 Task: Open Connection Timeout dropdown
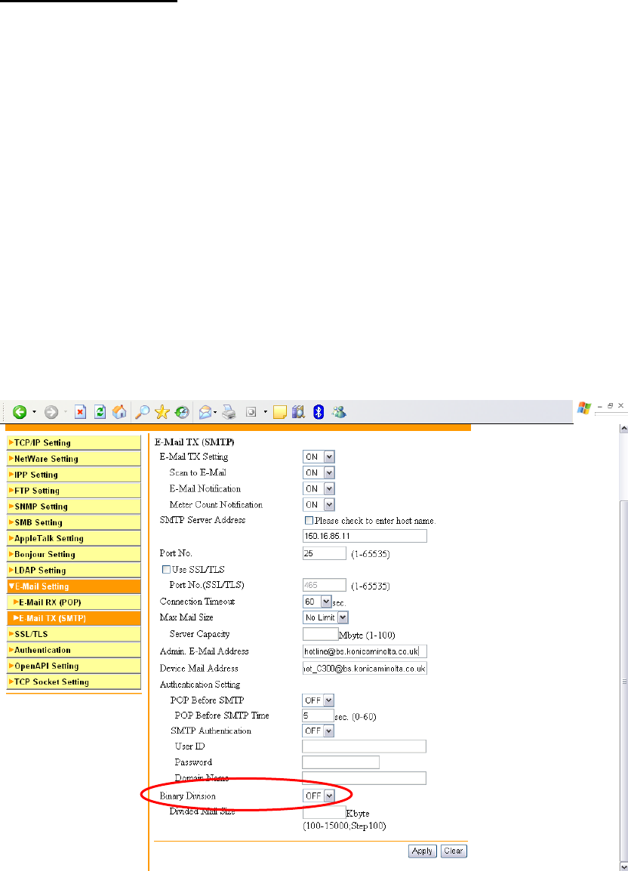317,602
